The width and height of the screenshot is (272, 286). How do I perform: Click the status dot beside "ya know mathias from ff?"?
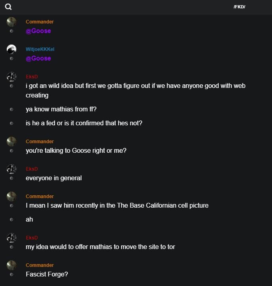pyautogui.click(x=12, y=109)
